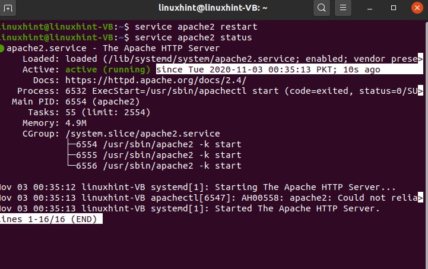
Task: Close the terminal with red button
Action: point(416,8)
